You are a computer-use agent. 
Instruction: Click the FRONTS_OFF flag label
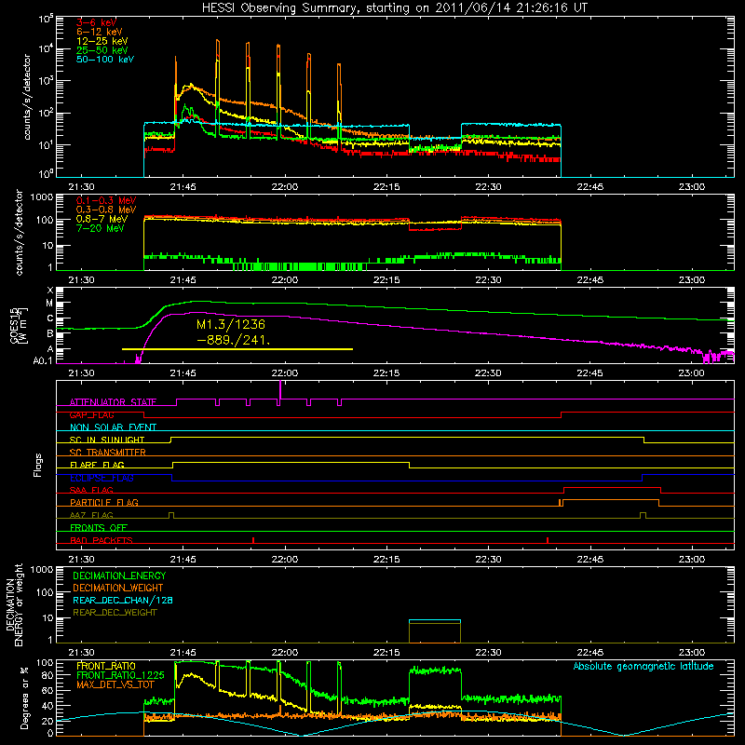point(99,527)
